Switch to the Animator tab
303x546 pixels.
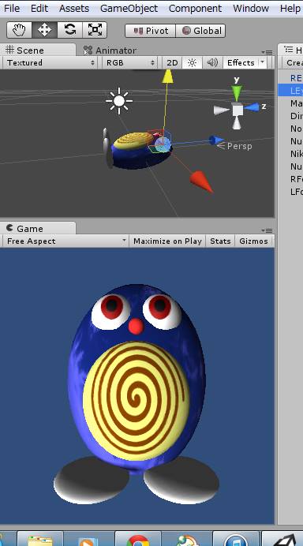(110, 50)
